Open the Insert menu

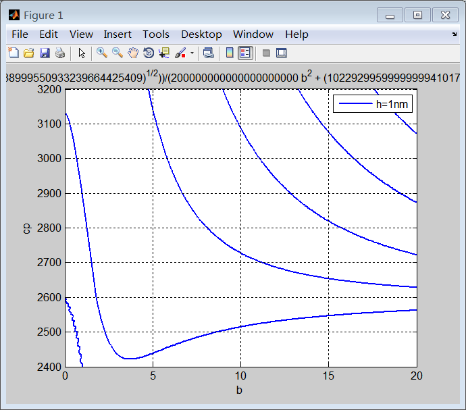click(118, 34)
